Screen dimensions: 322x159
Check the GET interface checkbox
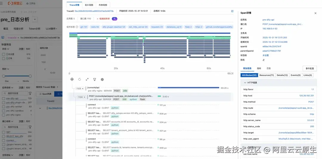pos(4,132)
